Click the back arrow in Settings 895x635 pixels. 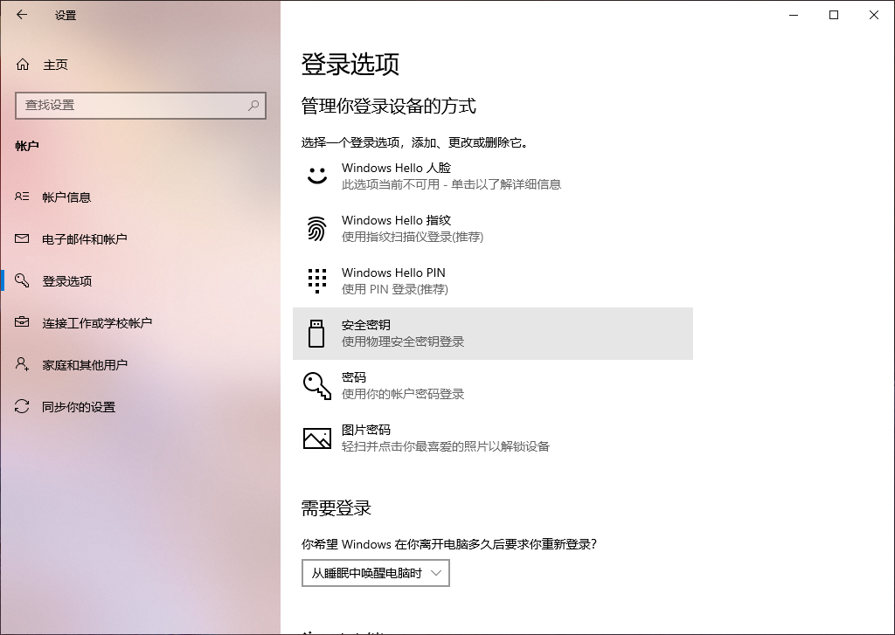22,15
